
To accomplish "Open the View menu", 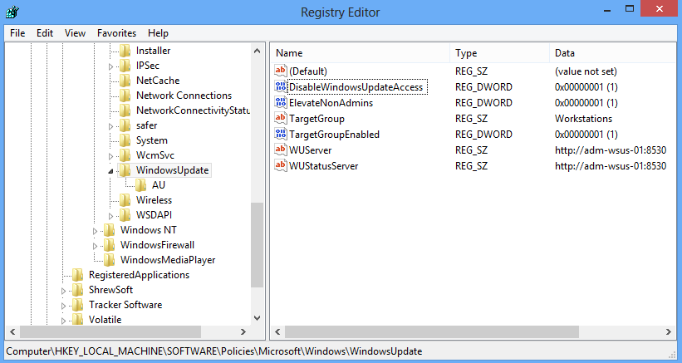I will pos(75,33).
